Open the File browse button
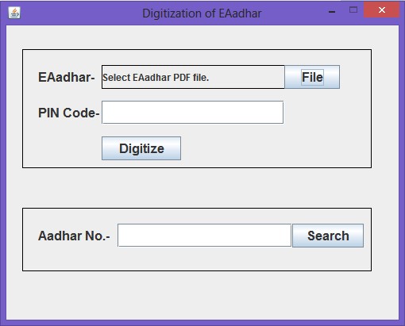405x326 pixels. click(312, 77)
